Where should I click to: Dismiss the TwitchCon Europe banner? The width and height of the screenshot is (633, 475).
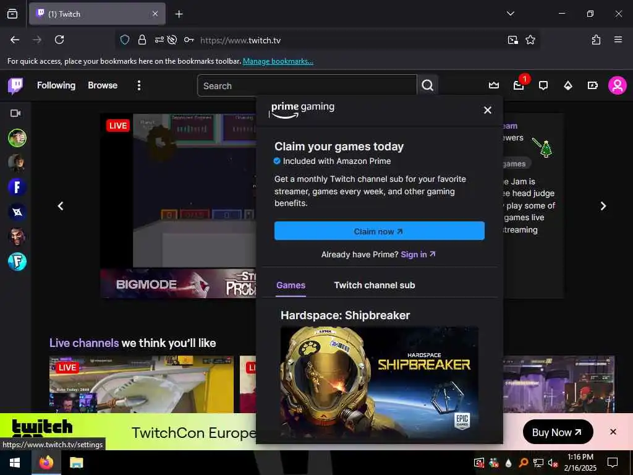613,432
